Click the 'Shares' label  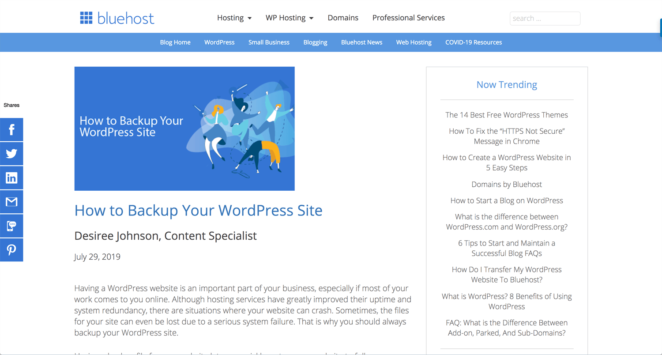(11, 105)
